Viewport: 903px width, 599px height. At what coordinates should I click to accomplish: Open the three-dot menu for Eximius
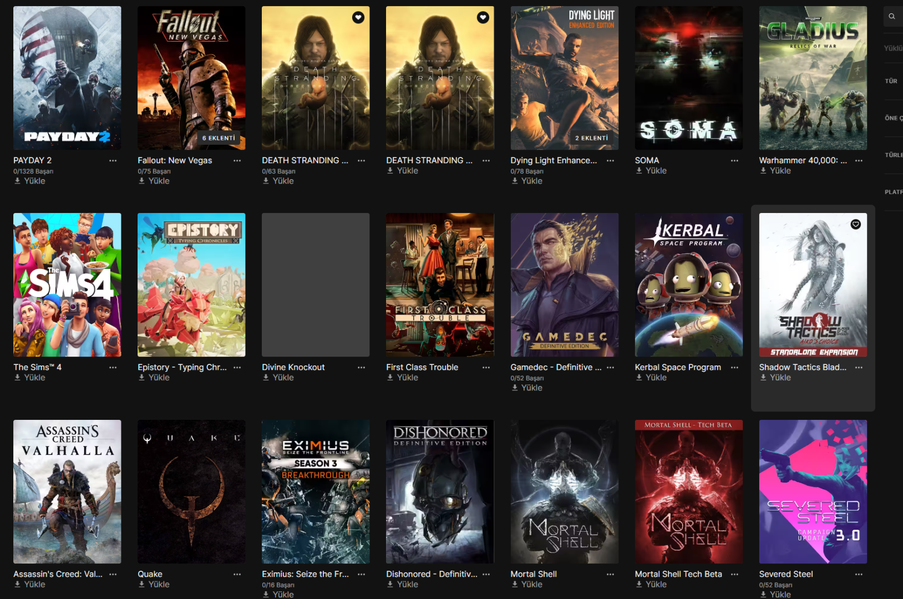coord(362,574)
